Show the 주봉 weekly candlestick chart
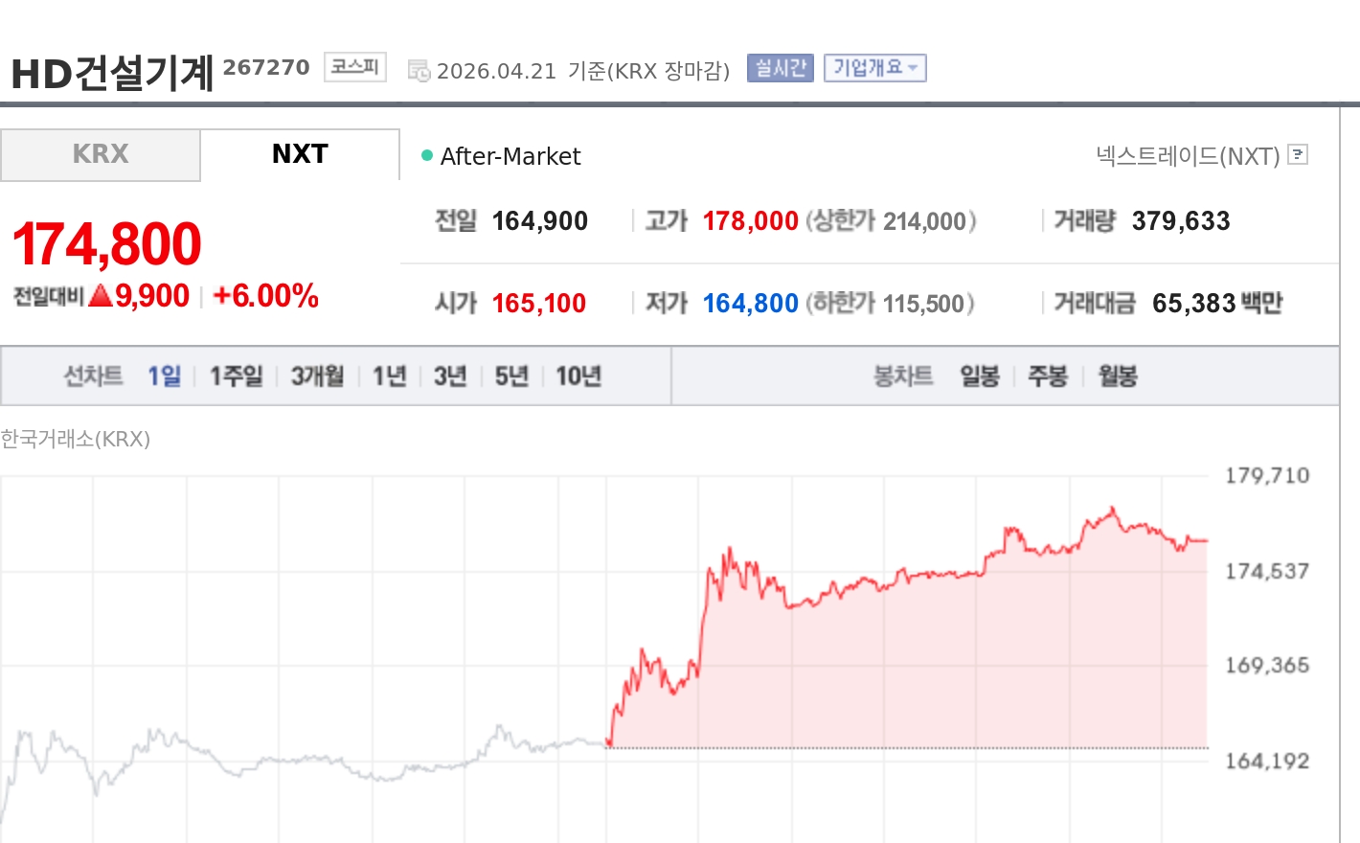1360x843 pixels. tap(1047, 376)
